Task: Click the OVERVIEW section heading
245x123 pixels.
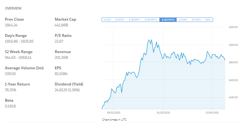Action: coord(13,8)
